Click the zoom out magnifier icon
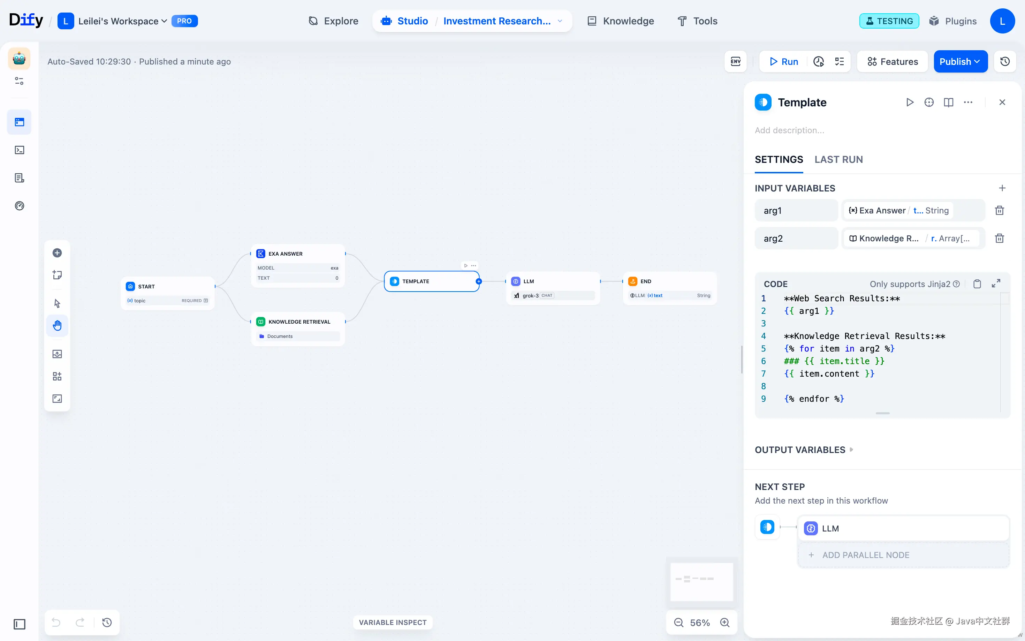Viewport: 1025px width, 641px height. point(678,623)
